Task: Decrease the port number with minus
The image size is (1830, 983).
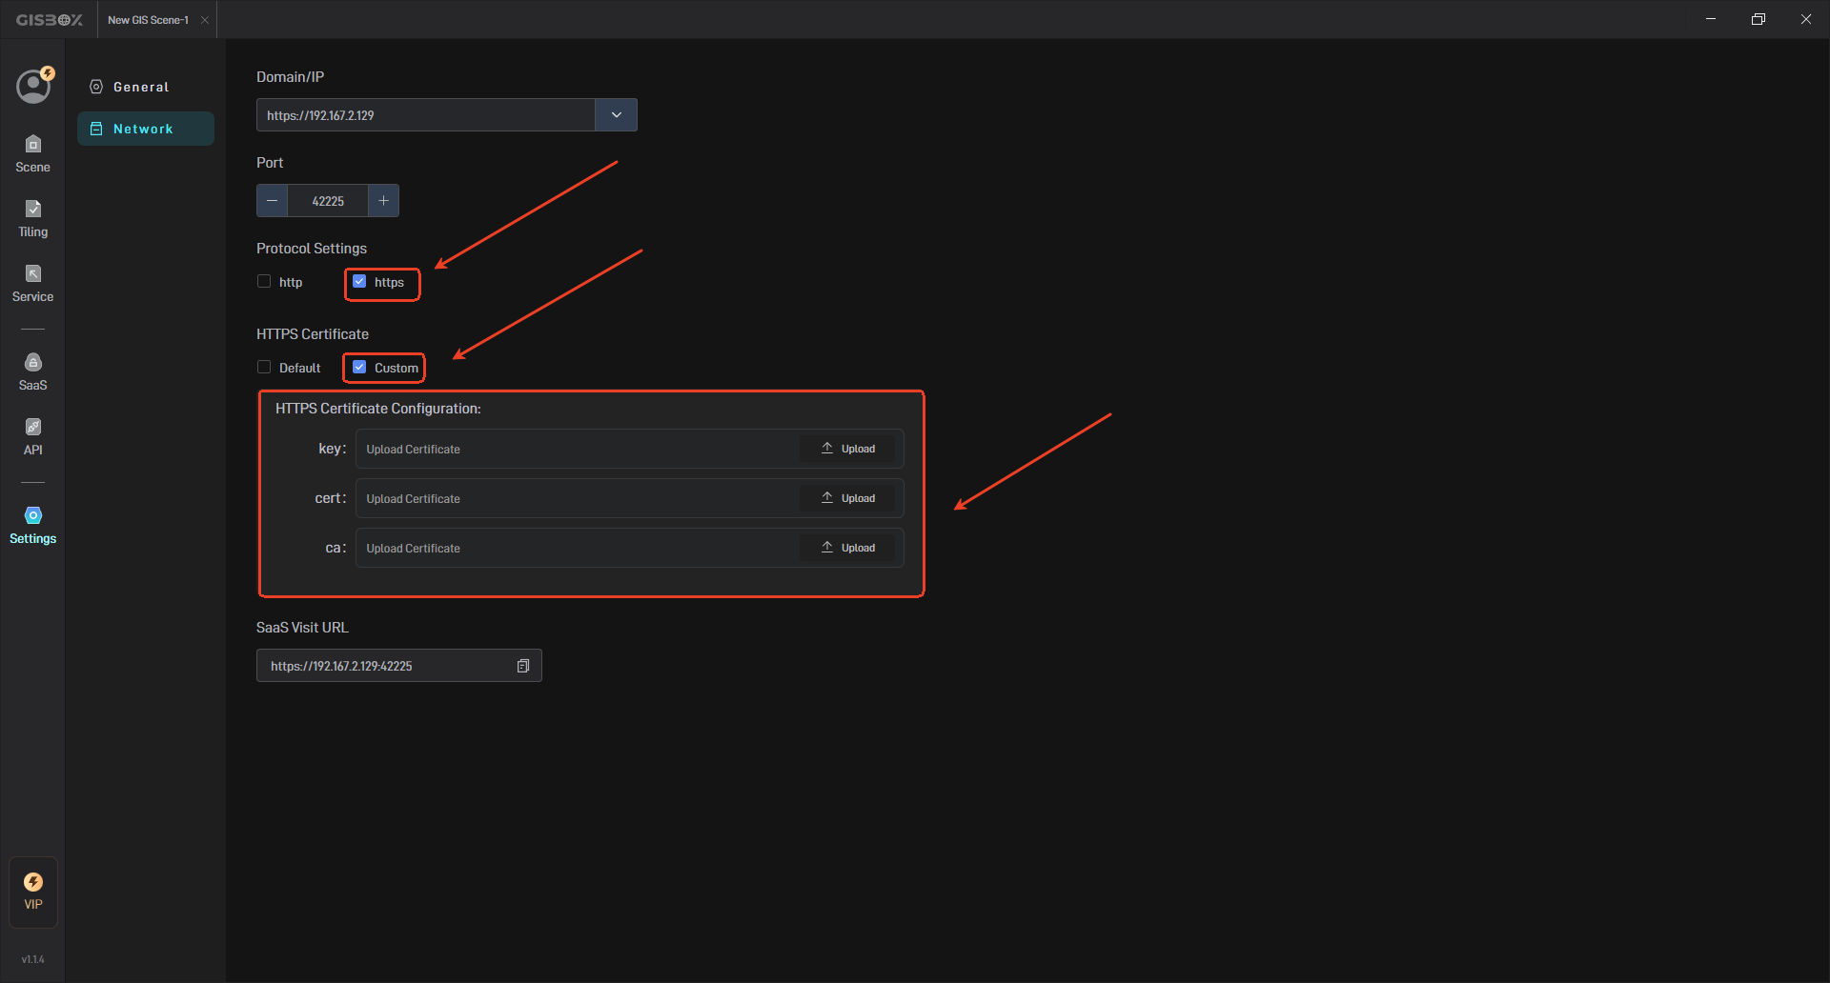Action: (272, 201)
